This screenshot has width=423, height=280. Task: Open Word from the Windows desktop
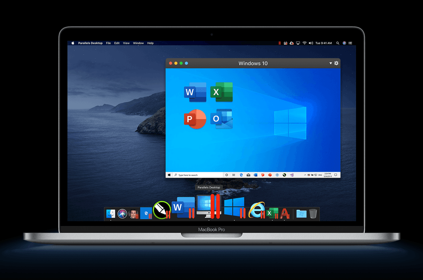coord(195,92)
